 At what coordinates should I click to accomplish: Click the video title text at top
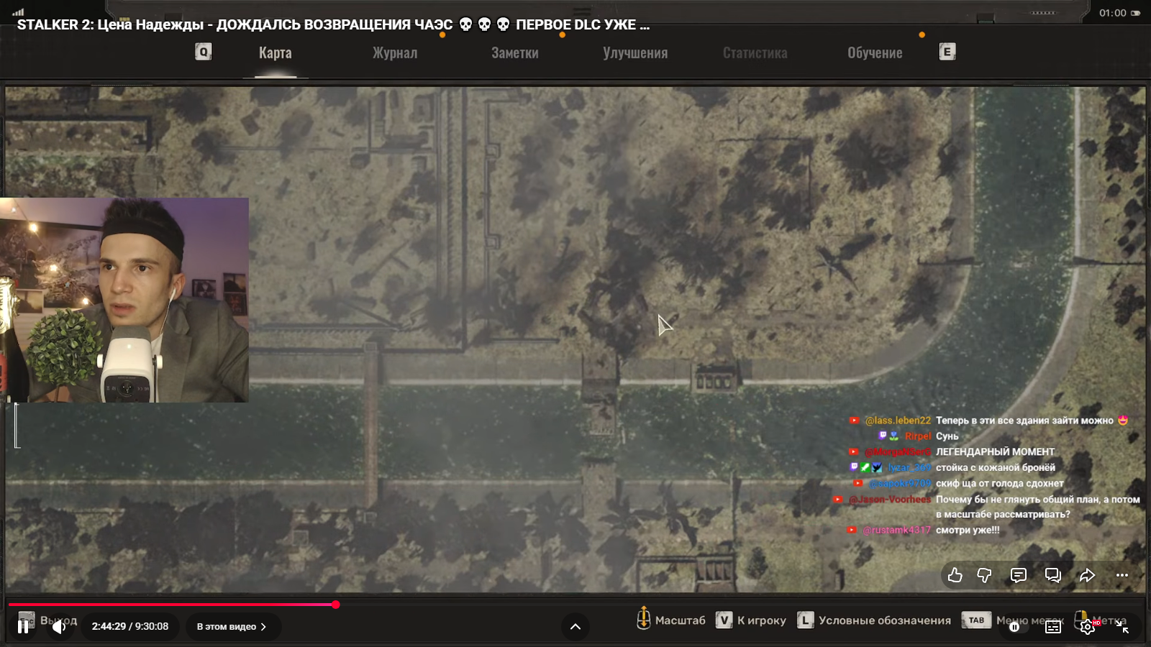click(333, 24)
